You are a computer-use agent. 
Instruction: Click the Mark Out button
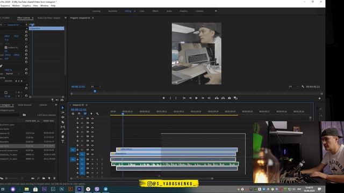pos(176,98)
